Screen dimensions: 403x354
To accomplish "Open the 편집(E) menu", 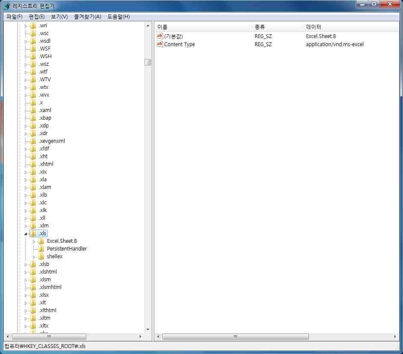I will (37, 17).
